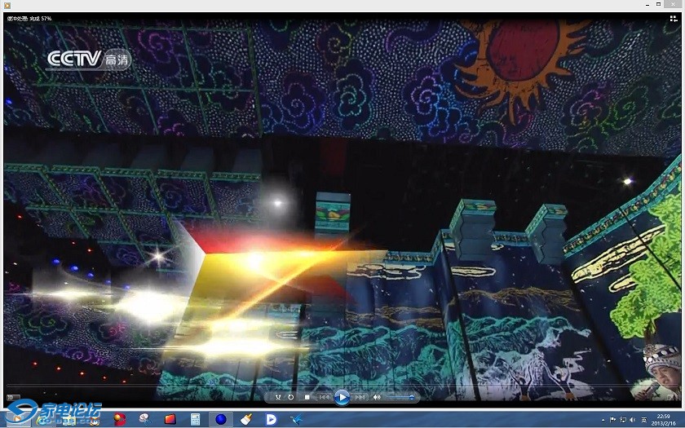Screen dimensions: 685x428
Task: Adjust the player volume slider
Action: tap(400, 398)
